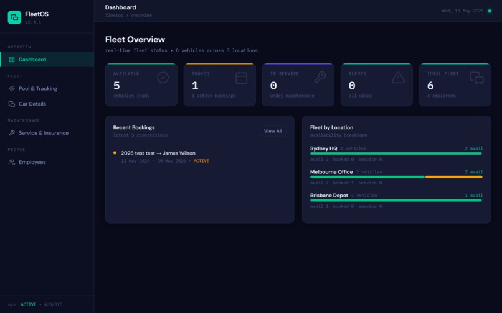Image resolution: width=502 pixels, height=313 pixels.
Task: Click the 'fleetos / overview' breadcrumb
Action: click(x=128, y=15)
